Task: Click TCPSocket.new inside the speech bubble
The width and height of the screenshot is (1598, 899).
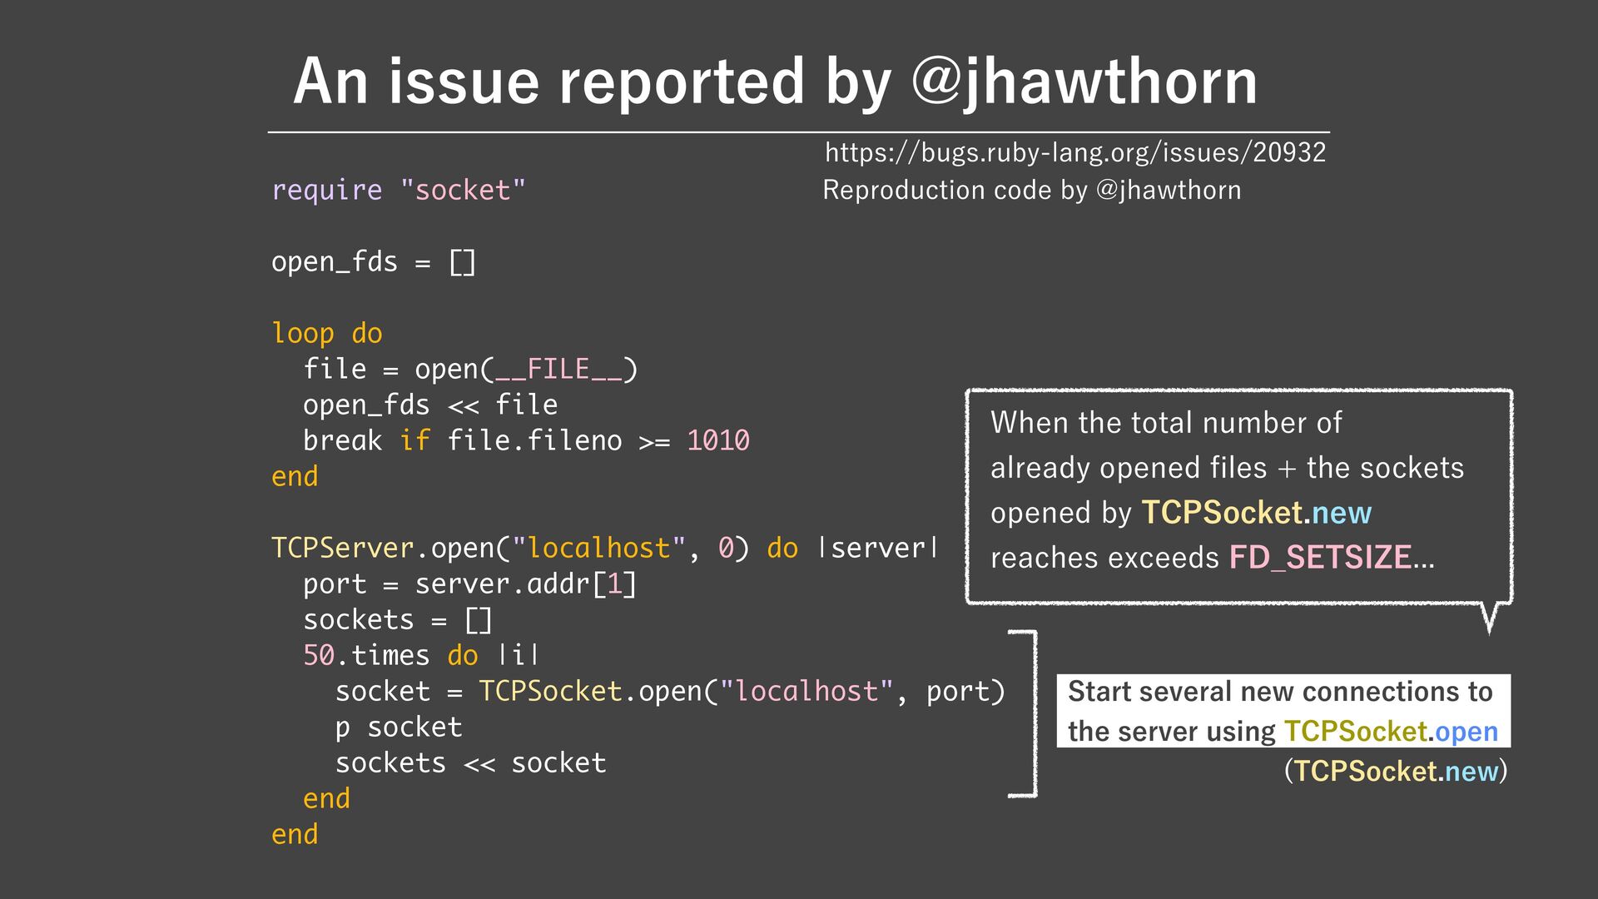Action: click(x=1255, y=513)
